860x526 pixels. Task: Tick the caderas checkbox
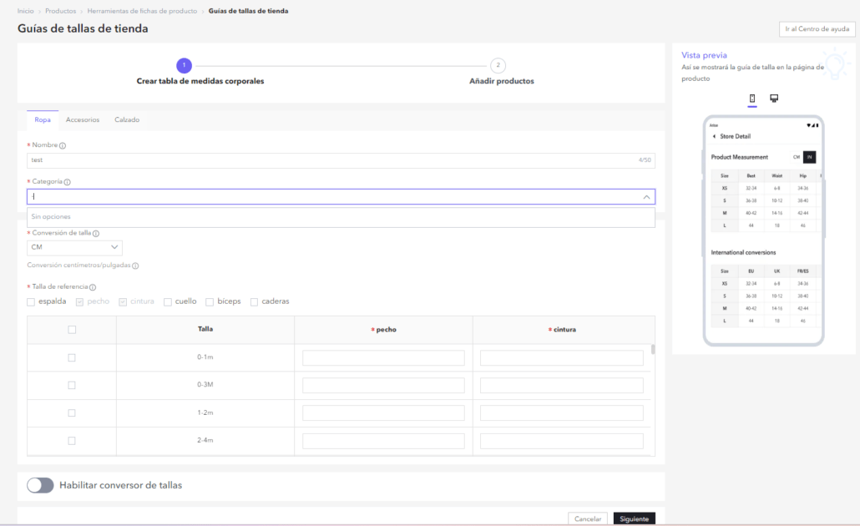[254, 301]
